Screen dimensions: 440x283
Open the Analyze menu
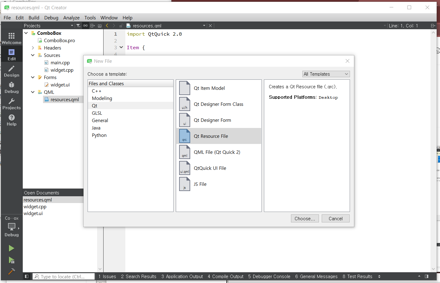(x=71, y=18)
